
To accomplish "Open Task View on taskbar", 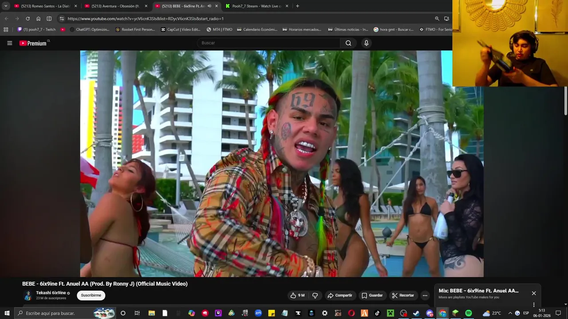I will (137, 313).
